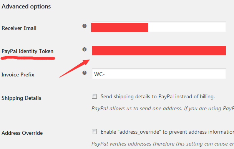The height and width of the screenshot is (149, 234).
Task: Click the Advanced options heading
Action: [26, 7]
